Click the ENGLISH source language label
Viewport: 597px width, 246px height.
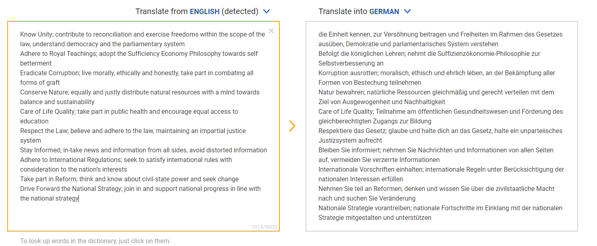click(205, 12)
